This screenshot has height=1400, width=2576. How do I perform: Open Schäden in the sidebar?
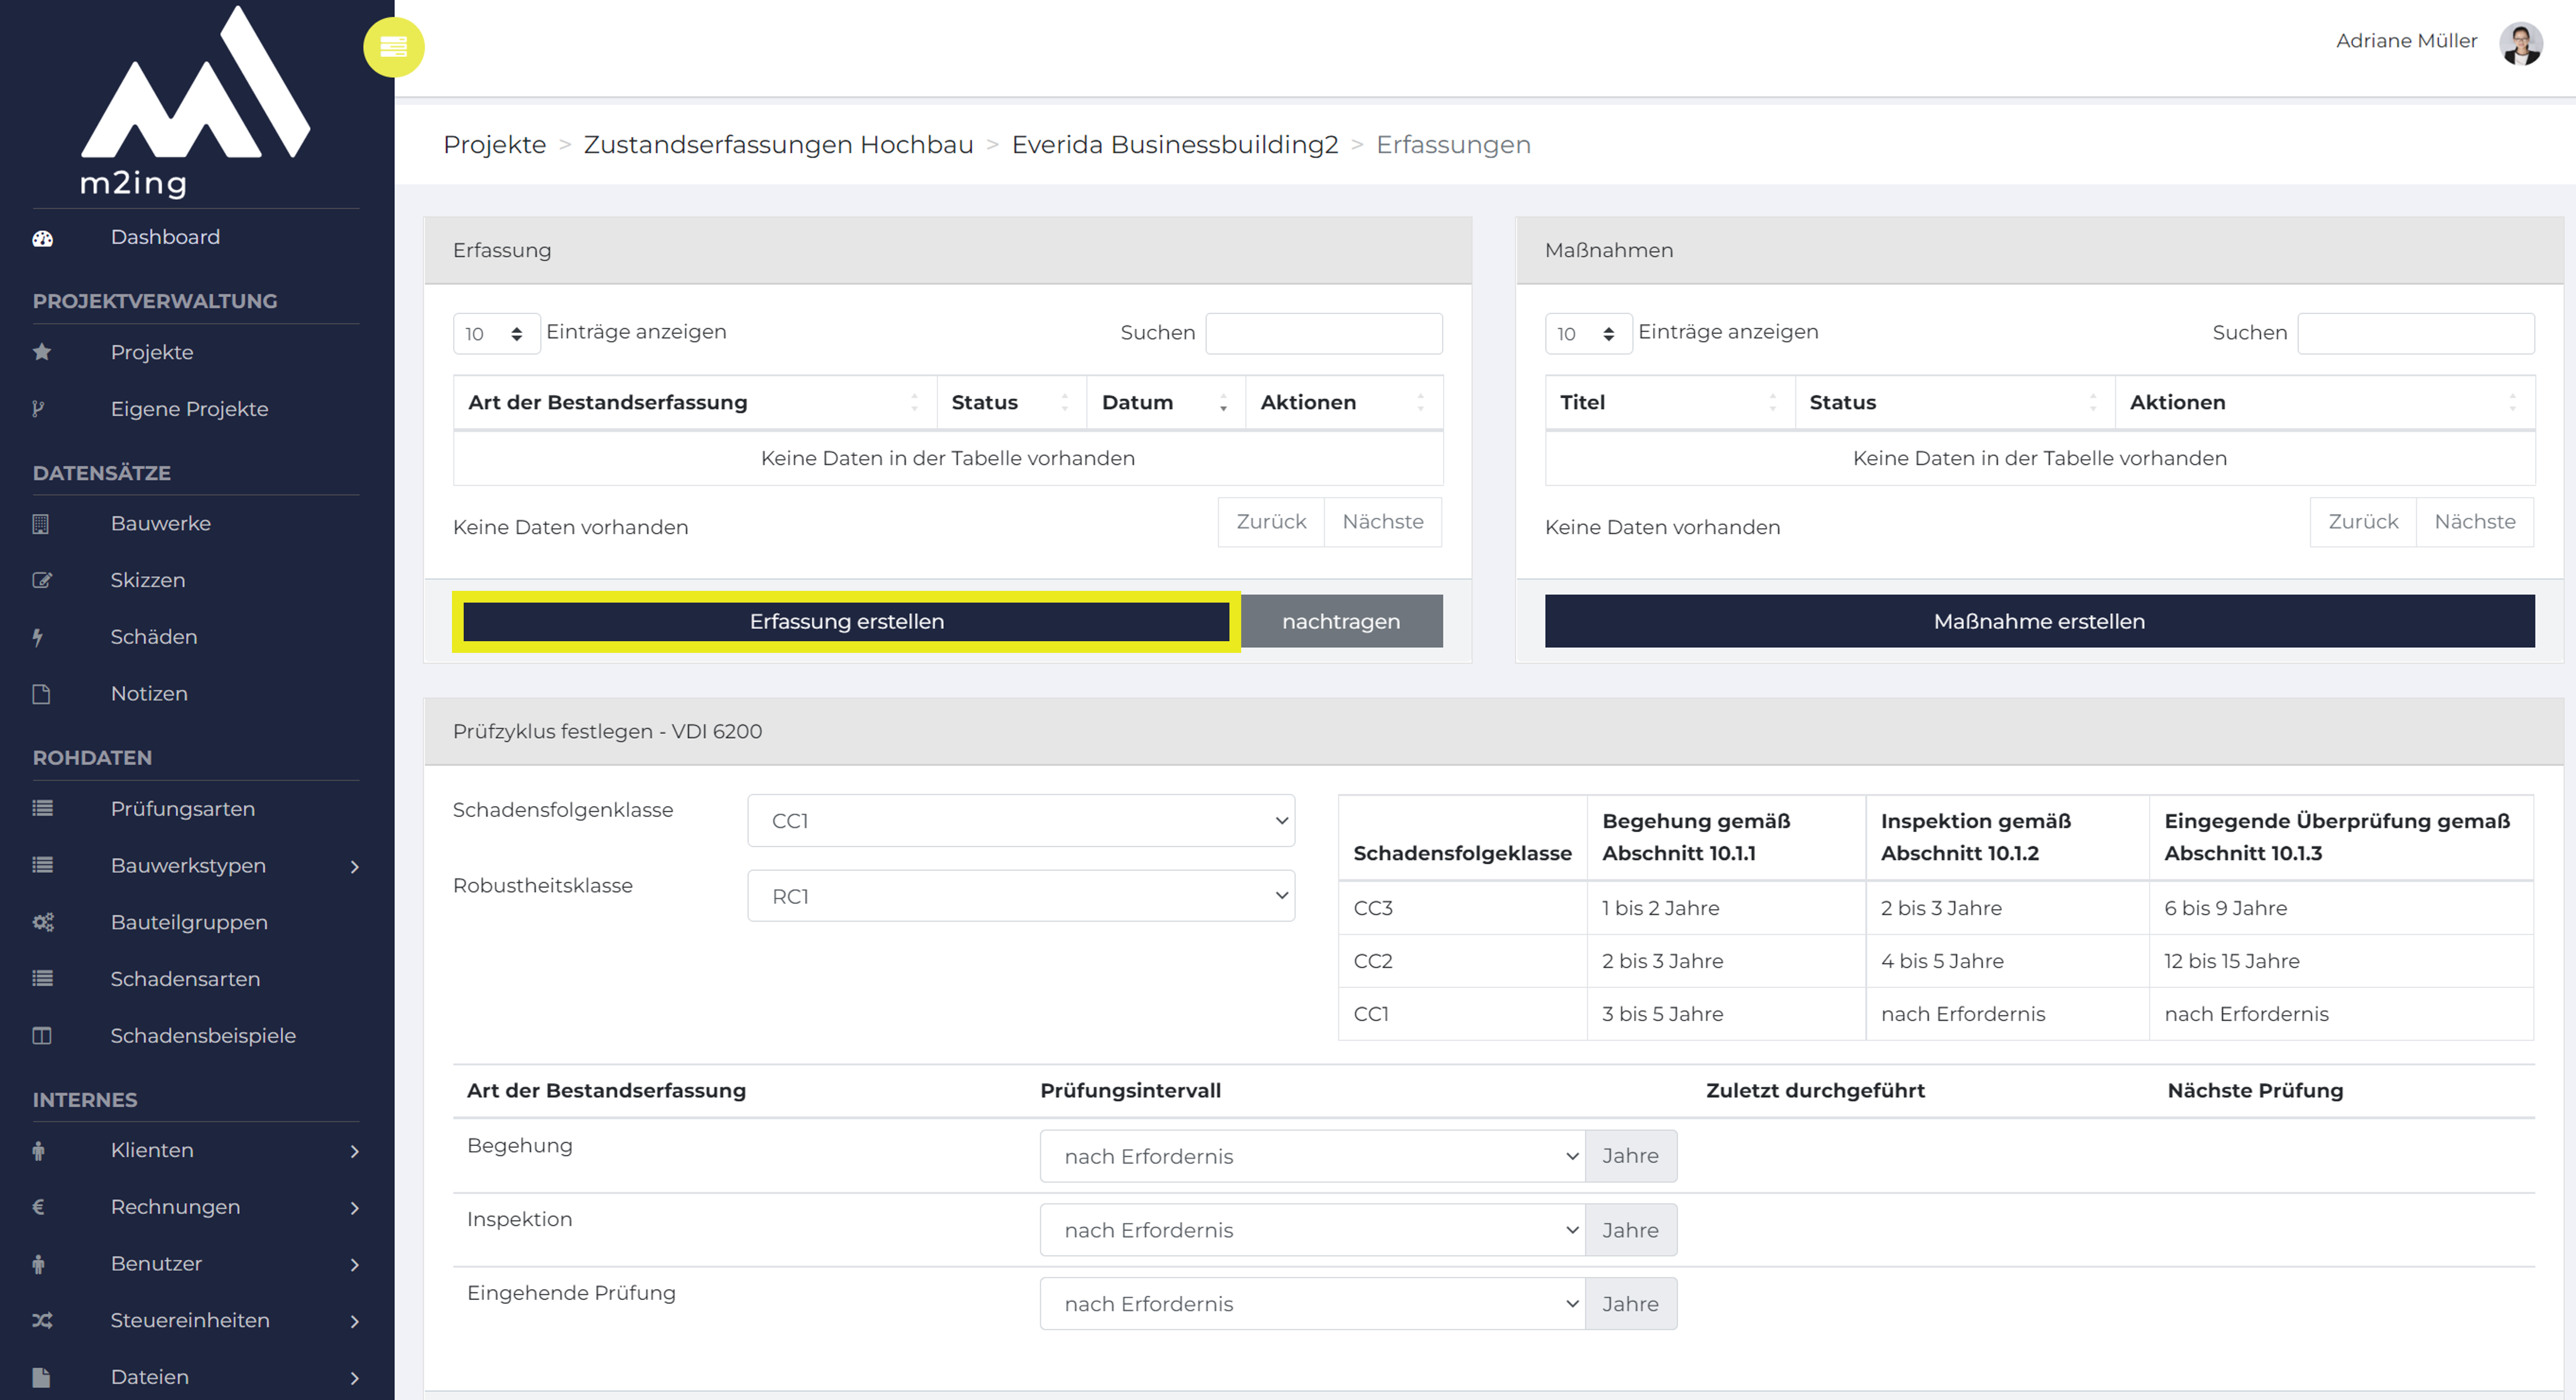pyautogui.click(x=153, y=637)
